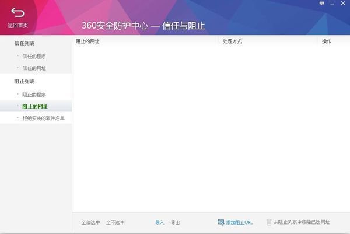This screenshot has height=234, width=350.
Task: Open 拒绝安装的软件名单 list
Action: click(43, 118)
